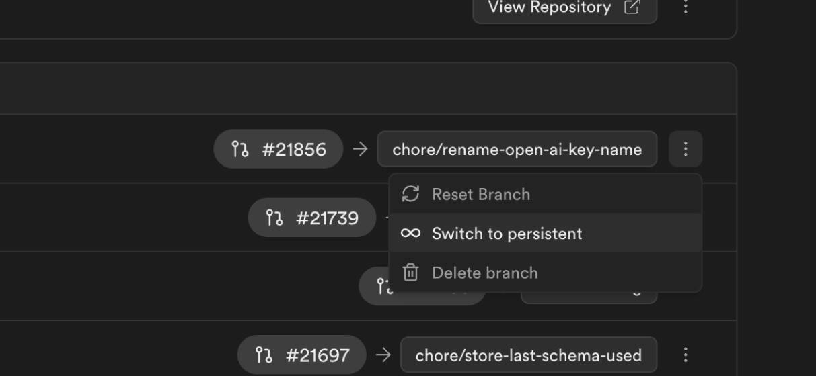Screen dimensions: 816x376
Task: Open pull request badge #21739
Action: [311, 218]
